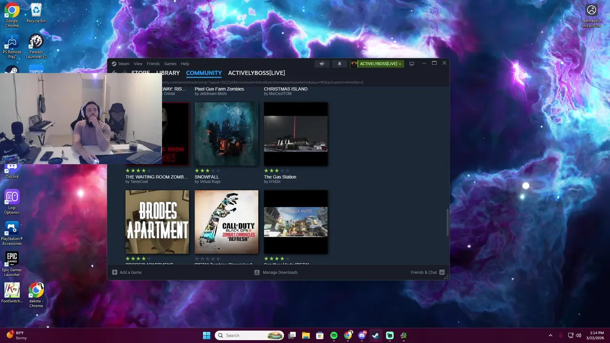Open Spotify from taskbar
This screenshot has width=610, height=343.
pyautogui.click(x=334, y=335)
